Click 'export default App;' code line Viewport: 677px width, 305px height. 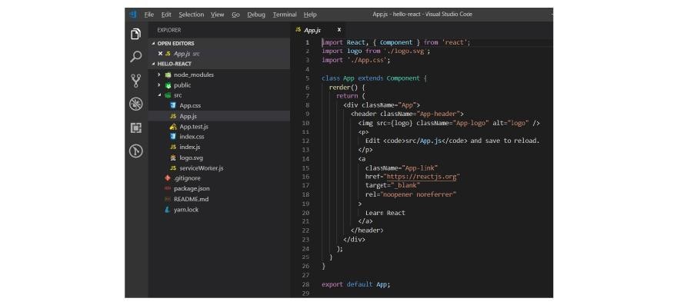coord(355,284)
